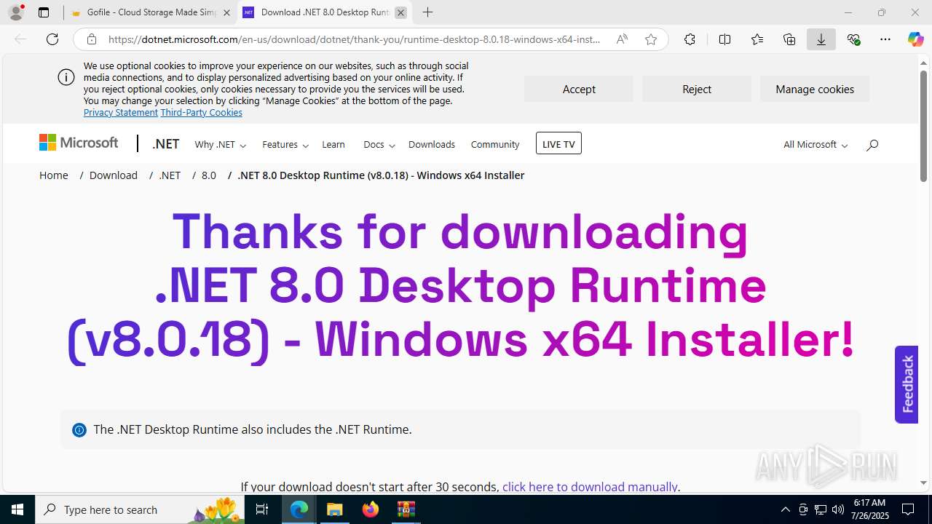
Task: Show the Downloads panel icon
Action: pos(821,39)
